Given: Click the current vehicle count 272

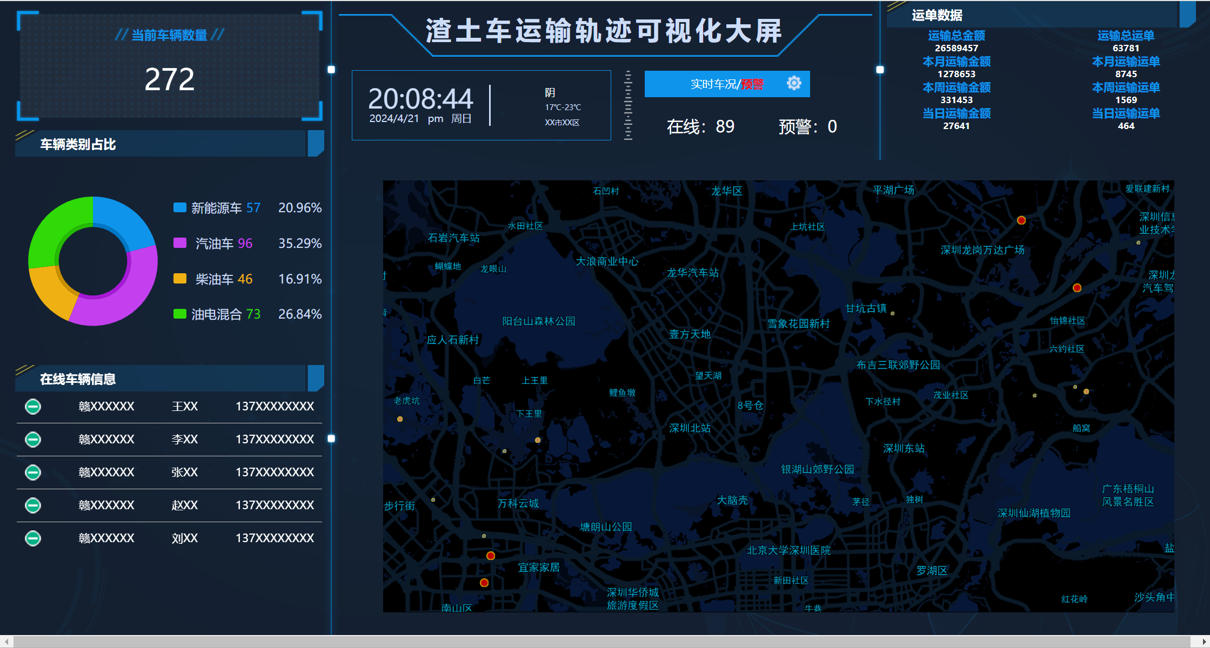Looking at the screenshot, I should 170,79.
